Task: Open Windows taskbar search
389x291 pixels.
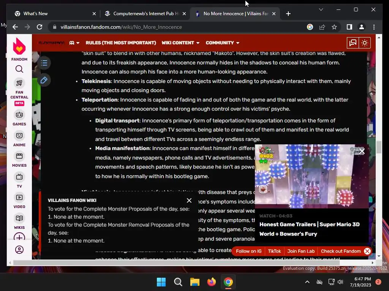Action: coord(178,282)
